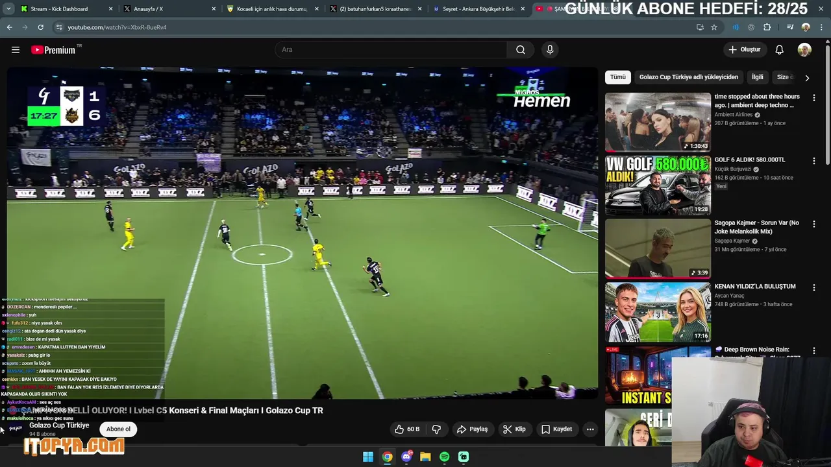The height and width of the screenshot is (467, 831).
Task: Open VW GOLF 580.000 video thumbnail
Action: (x=658, y=185)
